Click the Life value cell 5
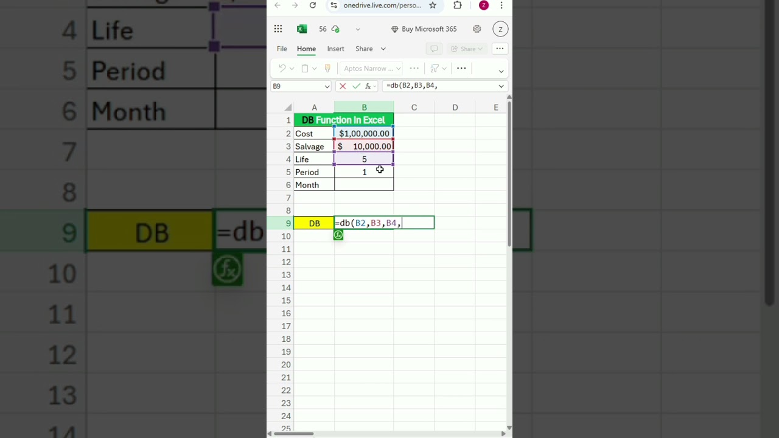Image resolution: width=779 pixels, height=438 pixels. tap(364, 159)
